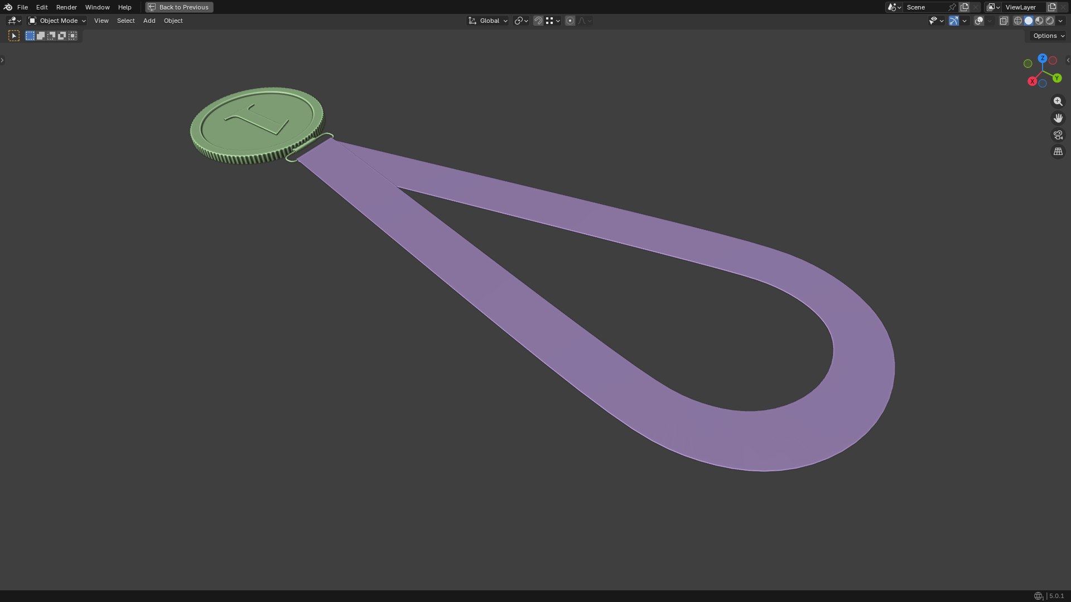Click the new scene duplicate icon
Viewport: 1071px width, 602px height.
point(964,7)
